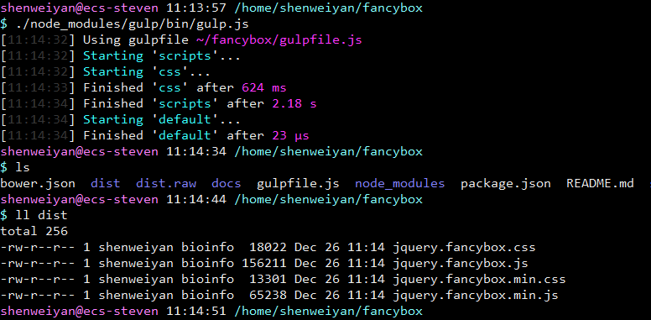Click the file size 156211
651x320 pixels.
pos(264,263)
